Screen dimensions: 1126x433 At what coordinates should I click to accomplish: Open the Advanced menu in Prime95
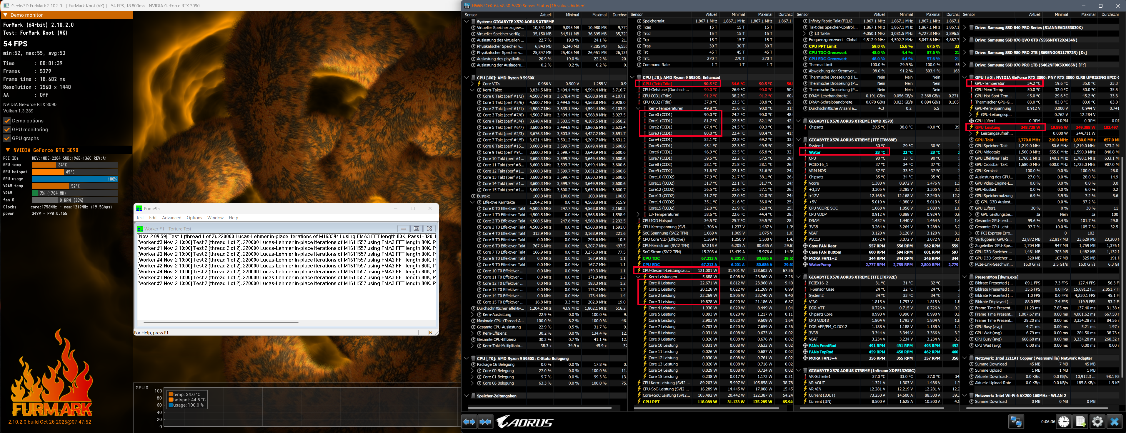click(x=171, y=218)
